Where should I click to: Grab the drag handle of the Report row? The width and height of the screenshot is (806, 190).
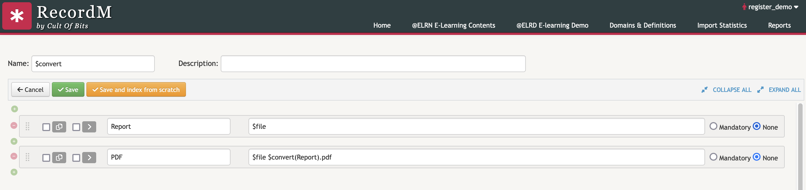[27, 126]
